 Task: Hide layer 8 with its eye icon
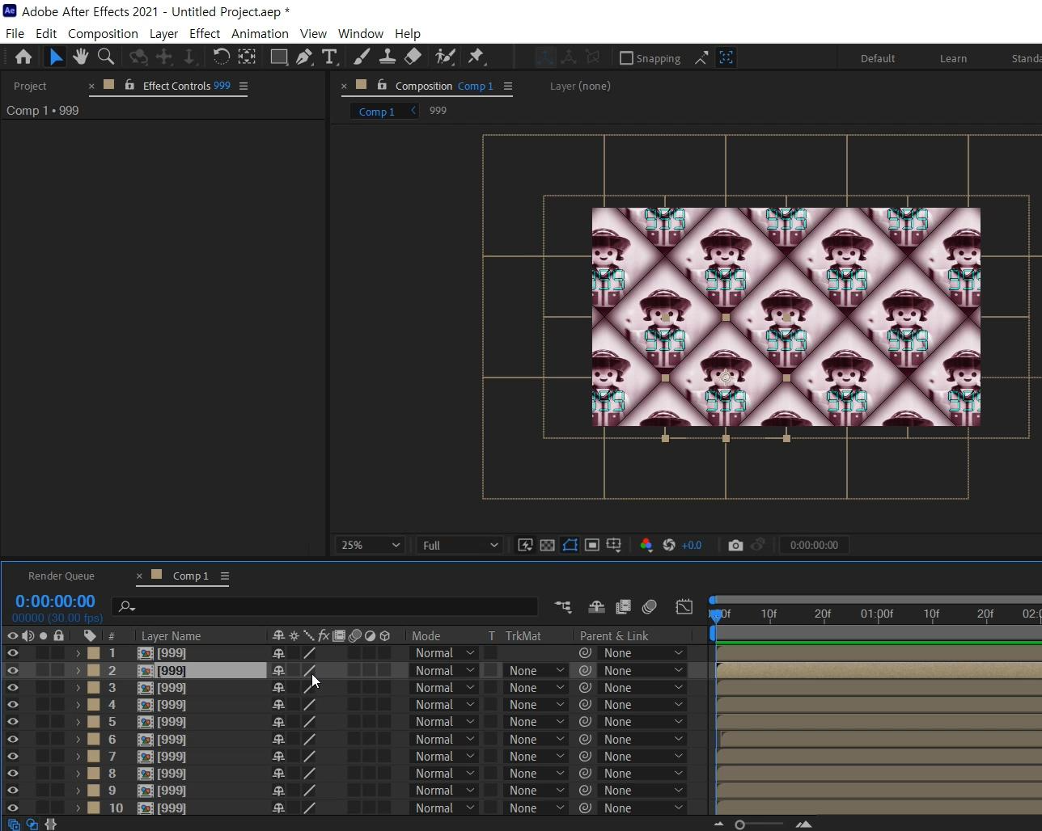click(12, 774)
